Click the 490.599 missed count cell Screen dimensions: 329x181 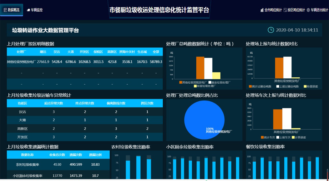point(76,164)
